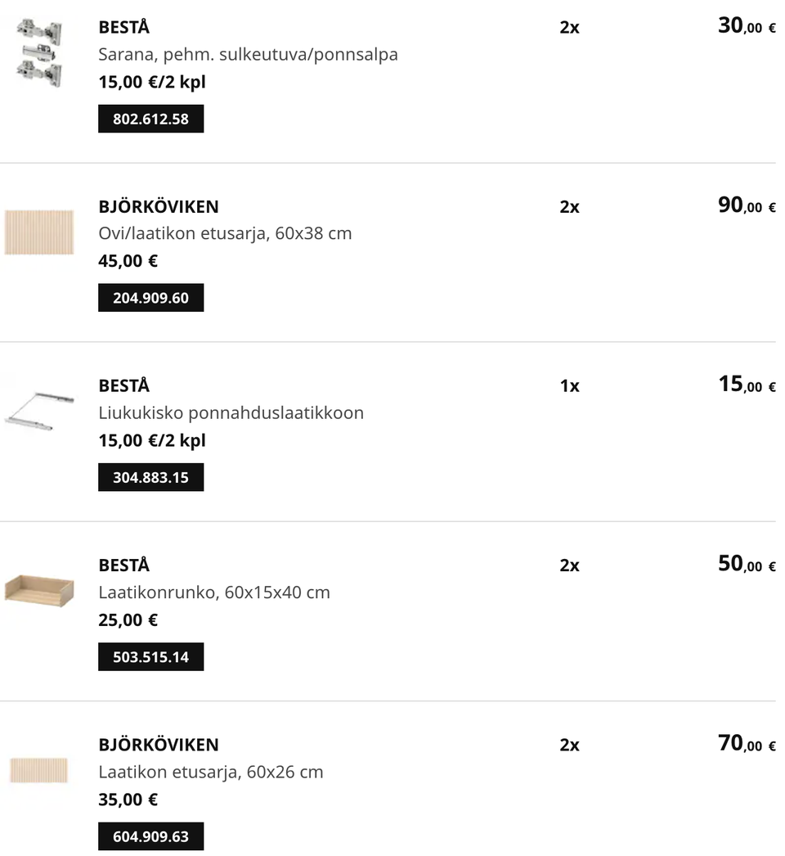
Task: Open the BESTÅ drawer frame thumbnail
Action: (x=38, y=591)
